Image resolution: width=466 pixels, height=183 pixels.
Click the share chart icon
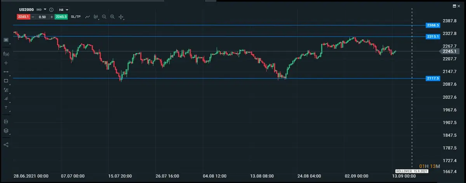(6, 145)
